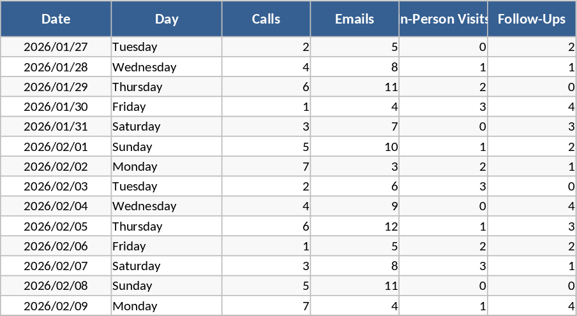Image resolution: width=577 pixels, height=316 pixels.
Task: Click In-Person Visits cell for 2026/02/03
Action: (444, 186)
